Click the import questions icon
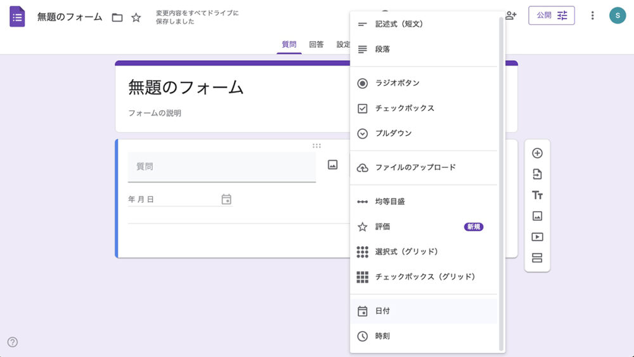Image resolution: width=634 pixels, height=357 pixels. 537,174
